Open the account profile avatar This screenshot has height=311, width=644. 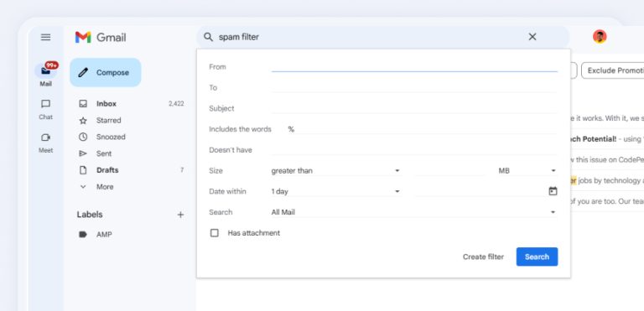[600, 37]
